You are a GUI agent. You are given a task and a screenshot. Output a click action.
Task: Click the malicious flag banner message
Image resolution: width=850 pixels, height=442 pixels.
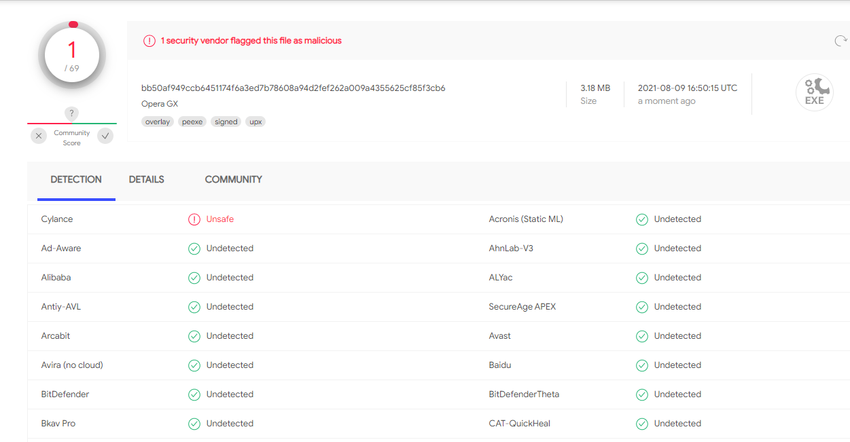point(251,41)
